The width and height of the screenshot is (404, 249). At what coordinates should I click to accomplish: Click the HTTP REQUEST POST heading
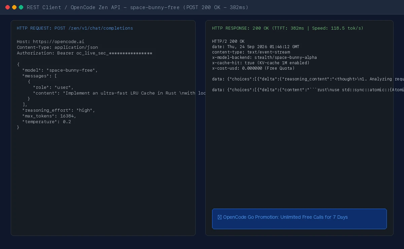tap(75, 28)
